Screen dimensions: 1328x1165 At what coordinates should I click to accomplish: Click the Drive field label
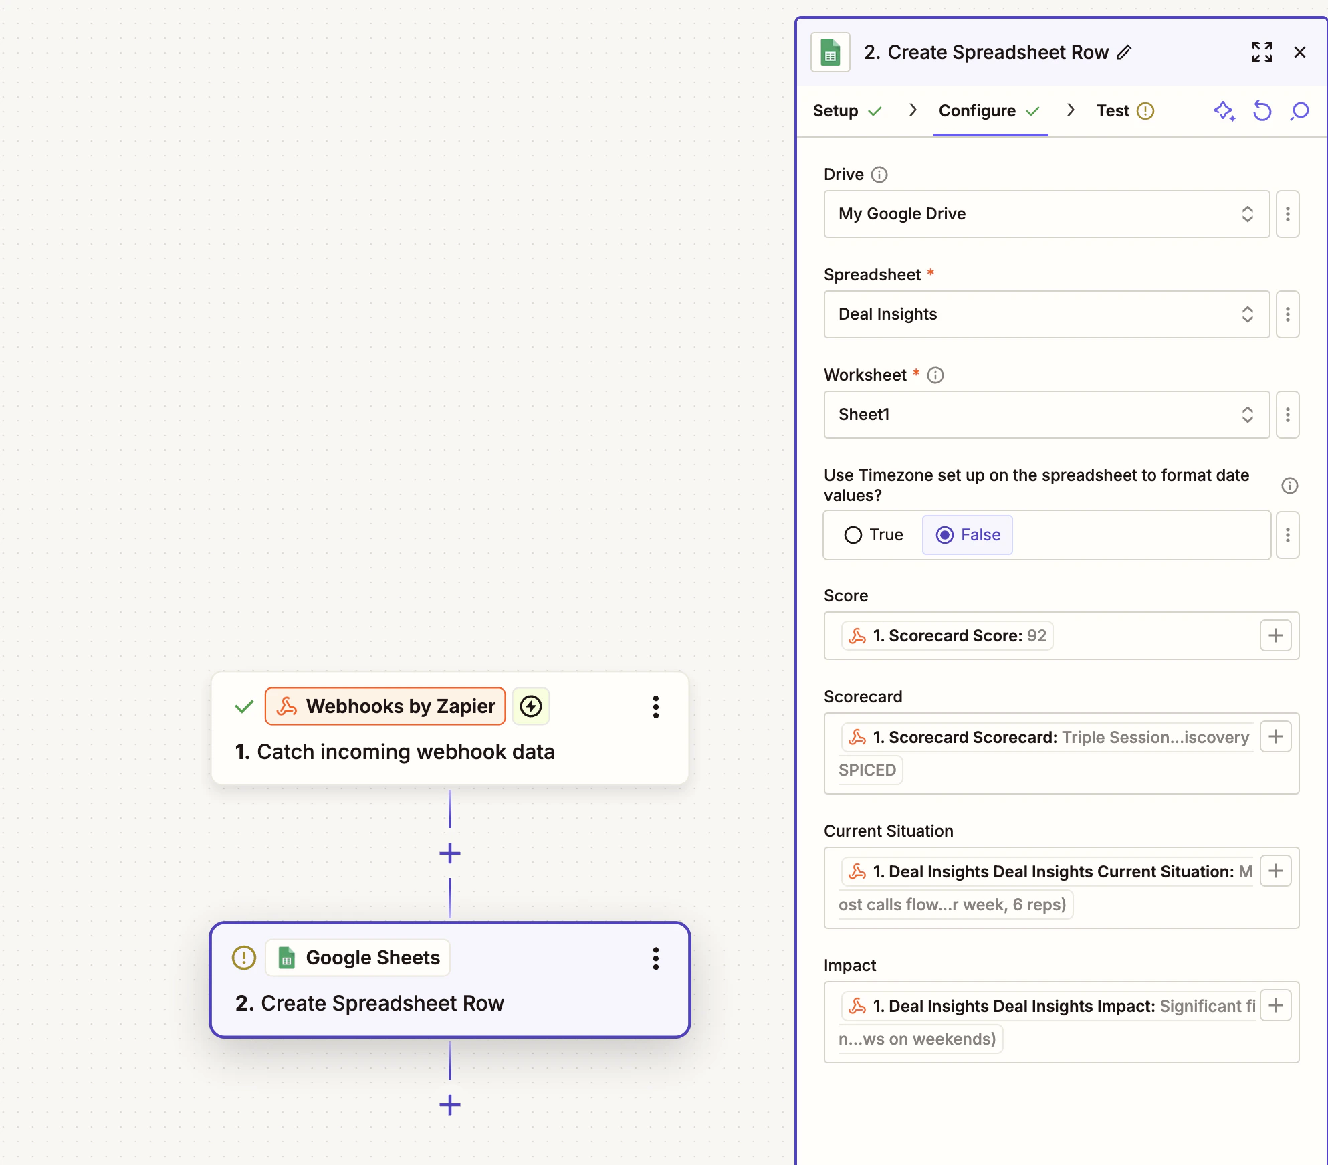[843, 175]
